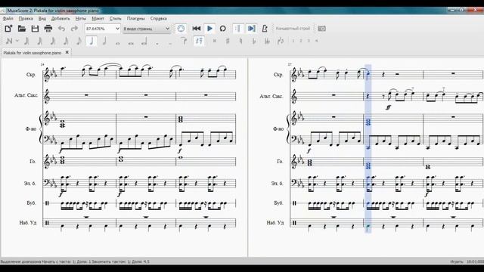Redo the last undone action

[x=74, y=29]
